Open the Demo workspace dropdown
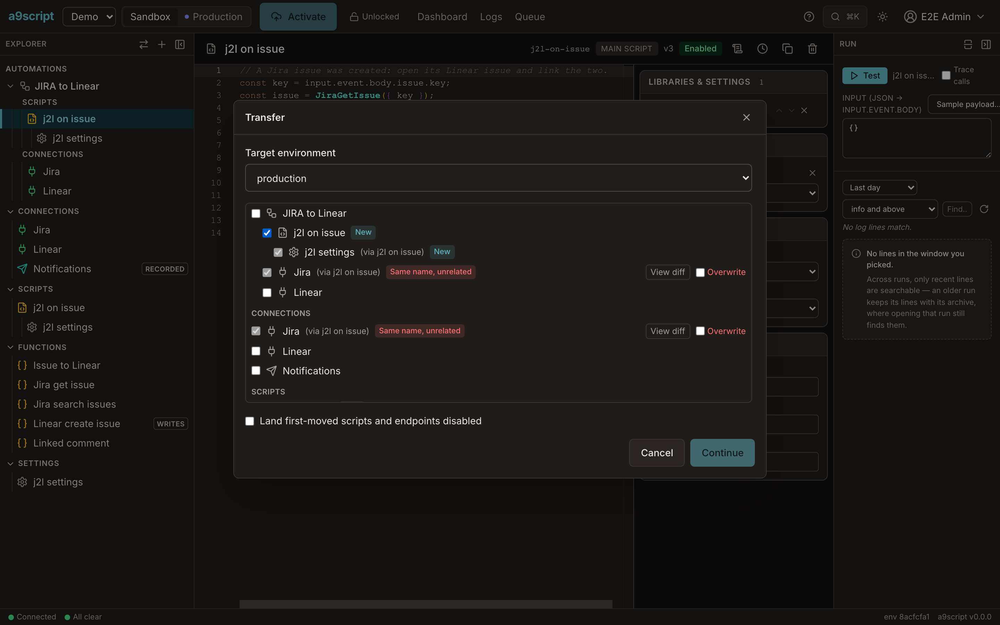1000x625 pixels. (89, 17)
